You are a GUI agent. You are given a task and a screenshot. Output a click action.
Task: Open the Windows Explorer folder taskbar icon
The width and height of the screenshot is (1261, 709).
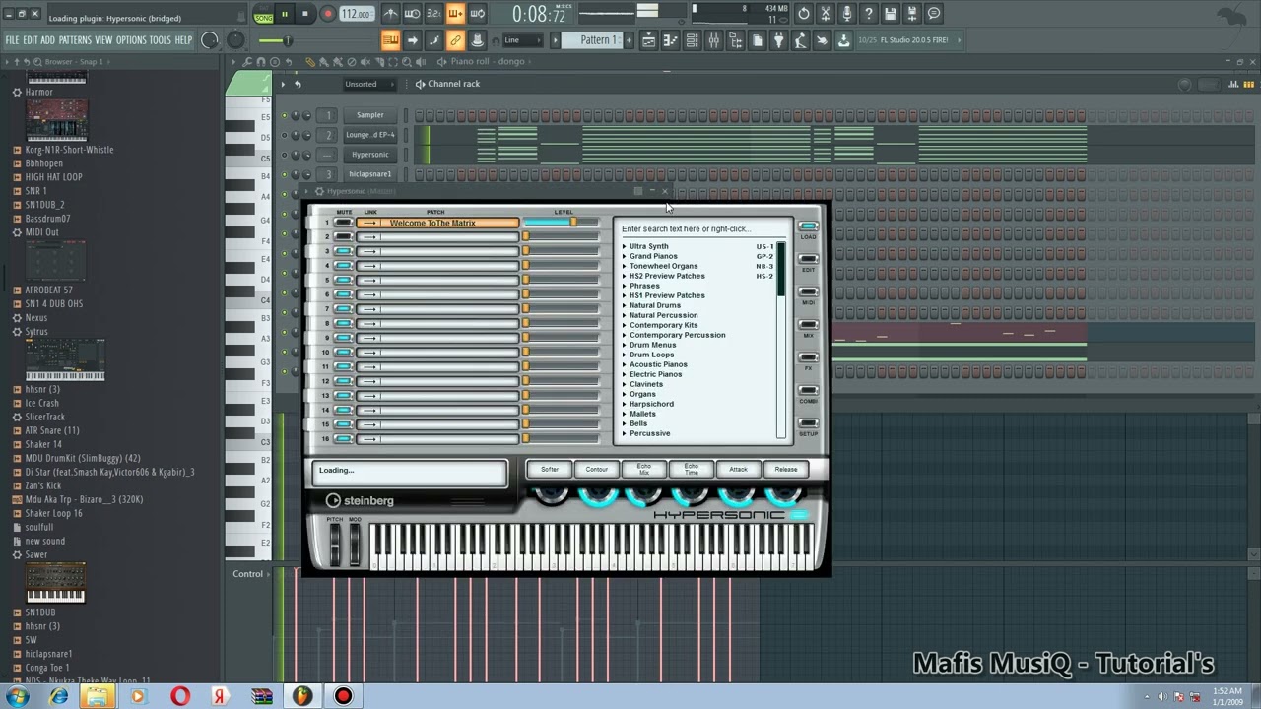tap(97, 696)
